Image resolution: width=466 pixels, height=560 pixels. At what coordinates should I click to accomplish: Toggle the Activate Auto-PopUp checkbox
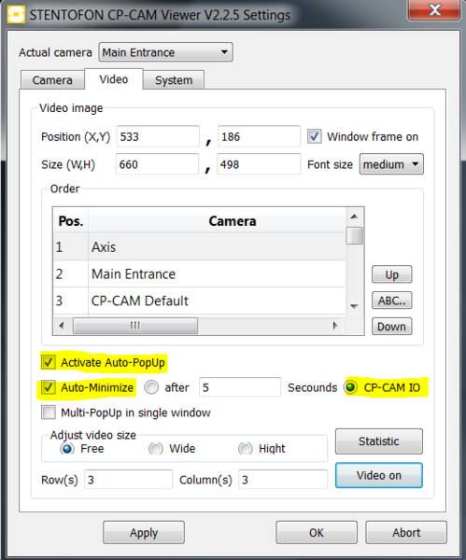tap(49, 362)
